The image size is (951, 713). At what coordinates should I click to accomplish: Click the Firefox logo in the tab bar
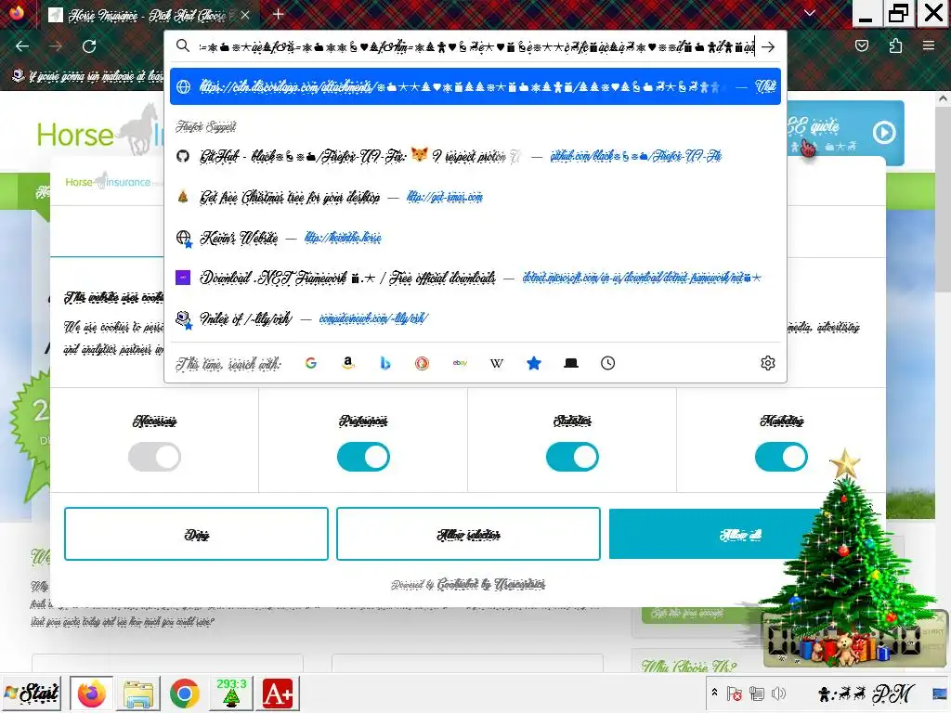[x=17, y=13]
